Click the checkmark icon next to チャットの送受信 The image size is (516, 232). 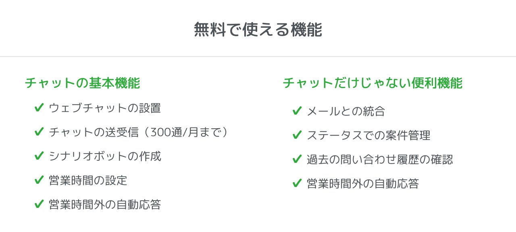click(x=39, y=132)
